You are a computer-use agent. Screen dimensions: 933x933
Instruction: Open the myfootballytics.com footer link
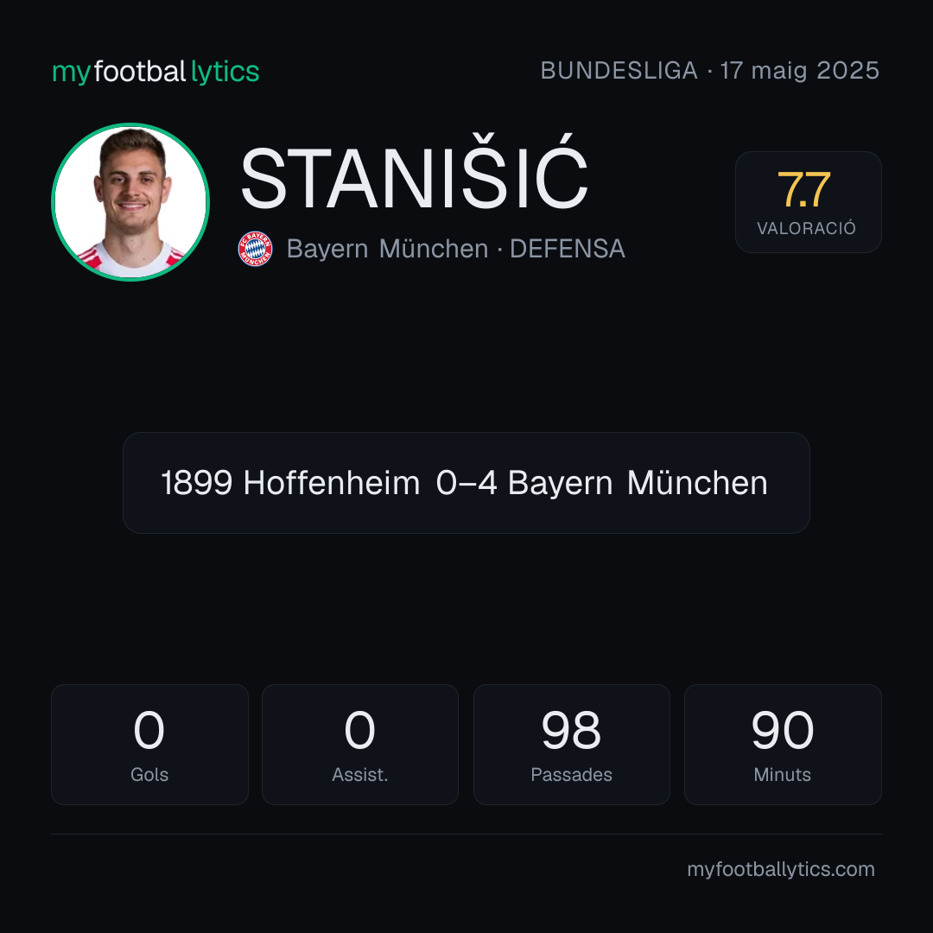(781, 869)
